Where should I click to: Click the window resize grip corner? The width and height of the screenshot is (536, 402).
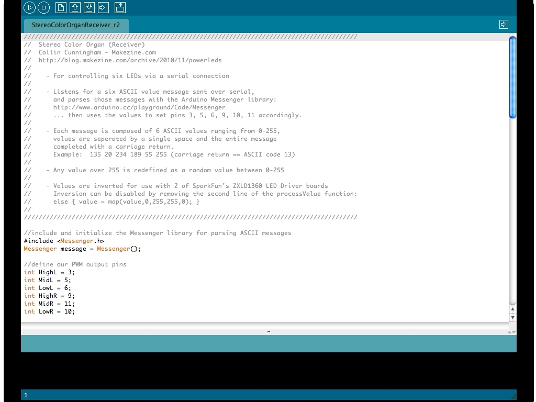tap(513, 396)
